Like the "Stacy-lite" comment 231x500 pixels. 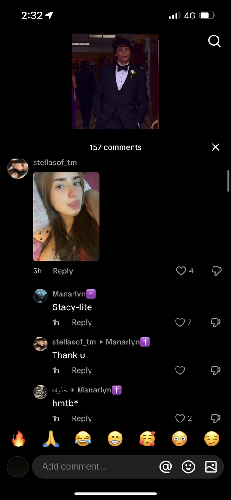coord(180,322)
